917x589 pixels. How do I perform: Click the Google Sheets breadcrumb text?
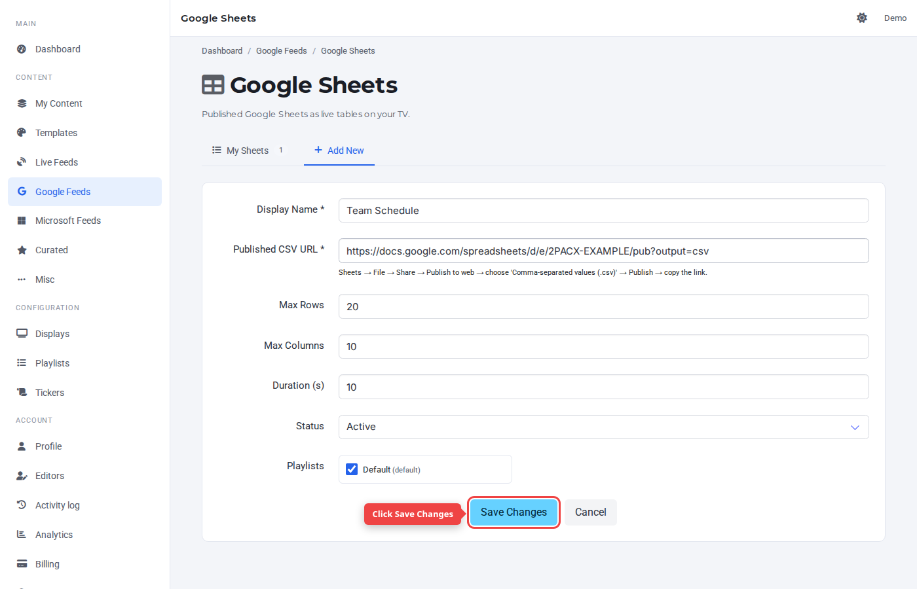click(x=348, y=51)
